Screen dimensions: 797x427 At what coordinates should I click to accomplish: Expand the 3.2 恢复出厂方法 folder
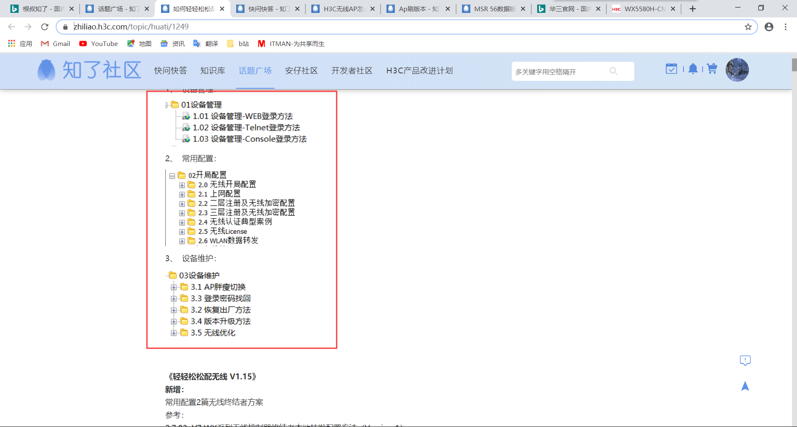pyautogui.click(x=174, y=310)
